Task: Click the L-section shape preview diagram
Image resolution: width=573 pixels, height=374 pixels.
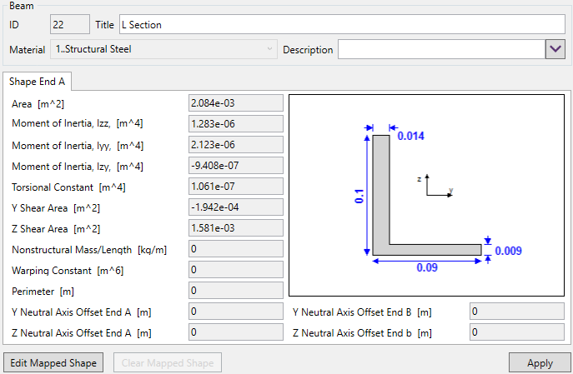Action: tap(426, 196)
